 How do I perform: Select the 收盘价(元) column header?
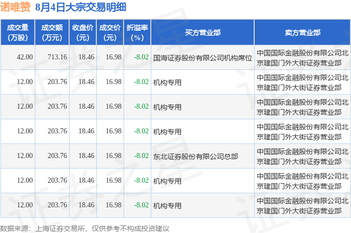point(83,32)
